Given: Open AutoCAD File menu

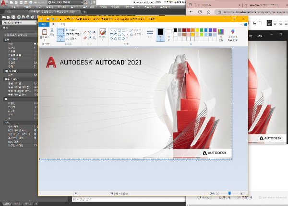Looking at the screenshot, I should pyautogui.click(x=15, y=7).
